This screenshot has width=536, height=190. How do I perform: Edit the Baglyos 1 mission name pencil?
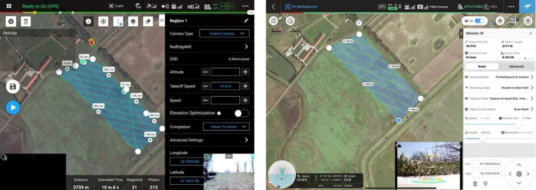pos(246,20)
